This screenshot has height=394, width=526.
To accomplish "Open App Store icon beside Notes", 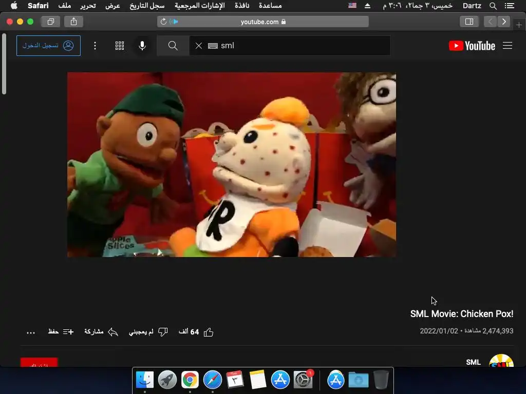I will [280, 380].
